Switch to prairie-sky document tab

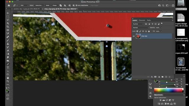click(27, 9)
